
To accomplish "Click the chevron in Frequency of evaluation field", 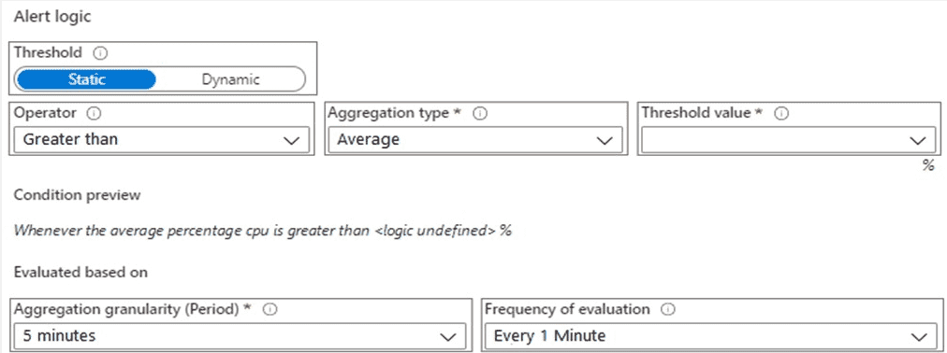I will pyautogui.click(x=918, y=337).
